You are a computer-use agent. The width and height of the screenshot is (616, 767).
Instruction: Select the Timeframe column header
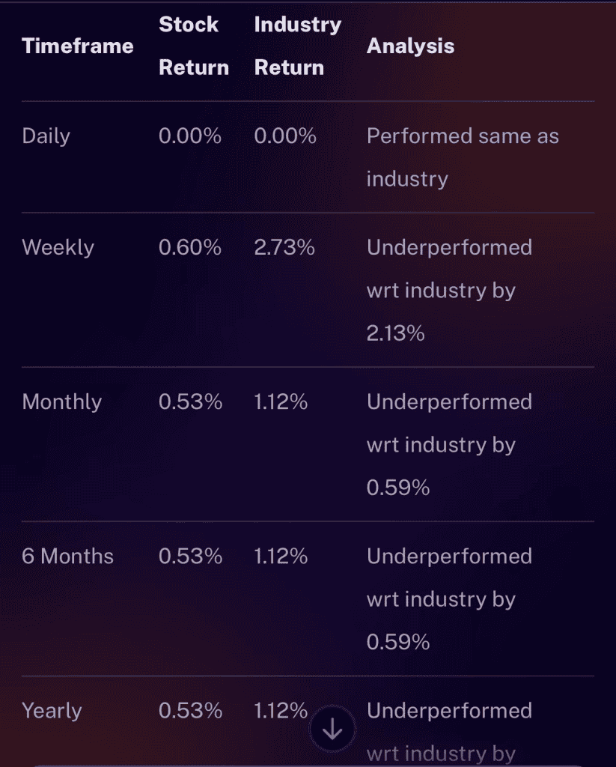pyautogui.click(x=78, y=46)
